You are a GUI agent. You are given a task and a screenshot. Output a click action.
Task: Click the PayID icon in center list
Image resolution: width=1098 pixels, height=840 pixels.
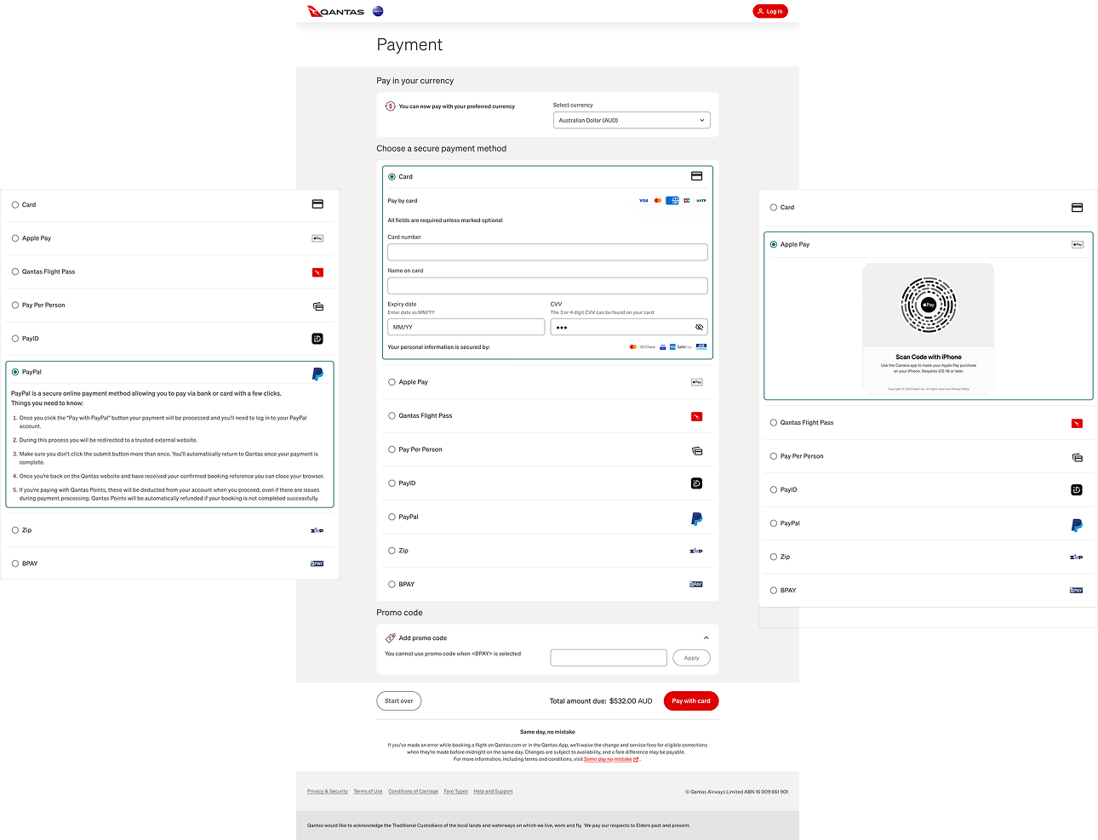696,483
